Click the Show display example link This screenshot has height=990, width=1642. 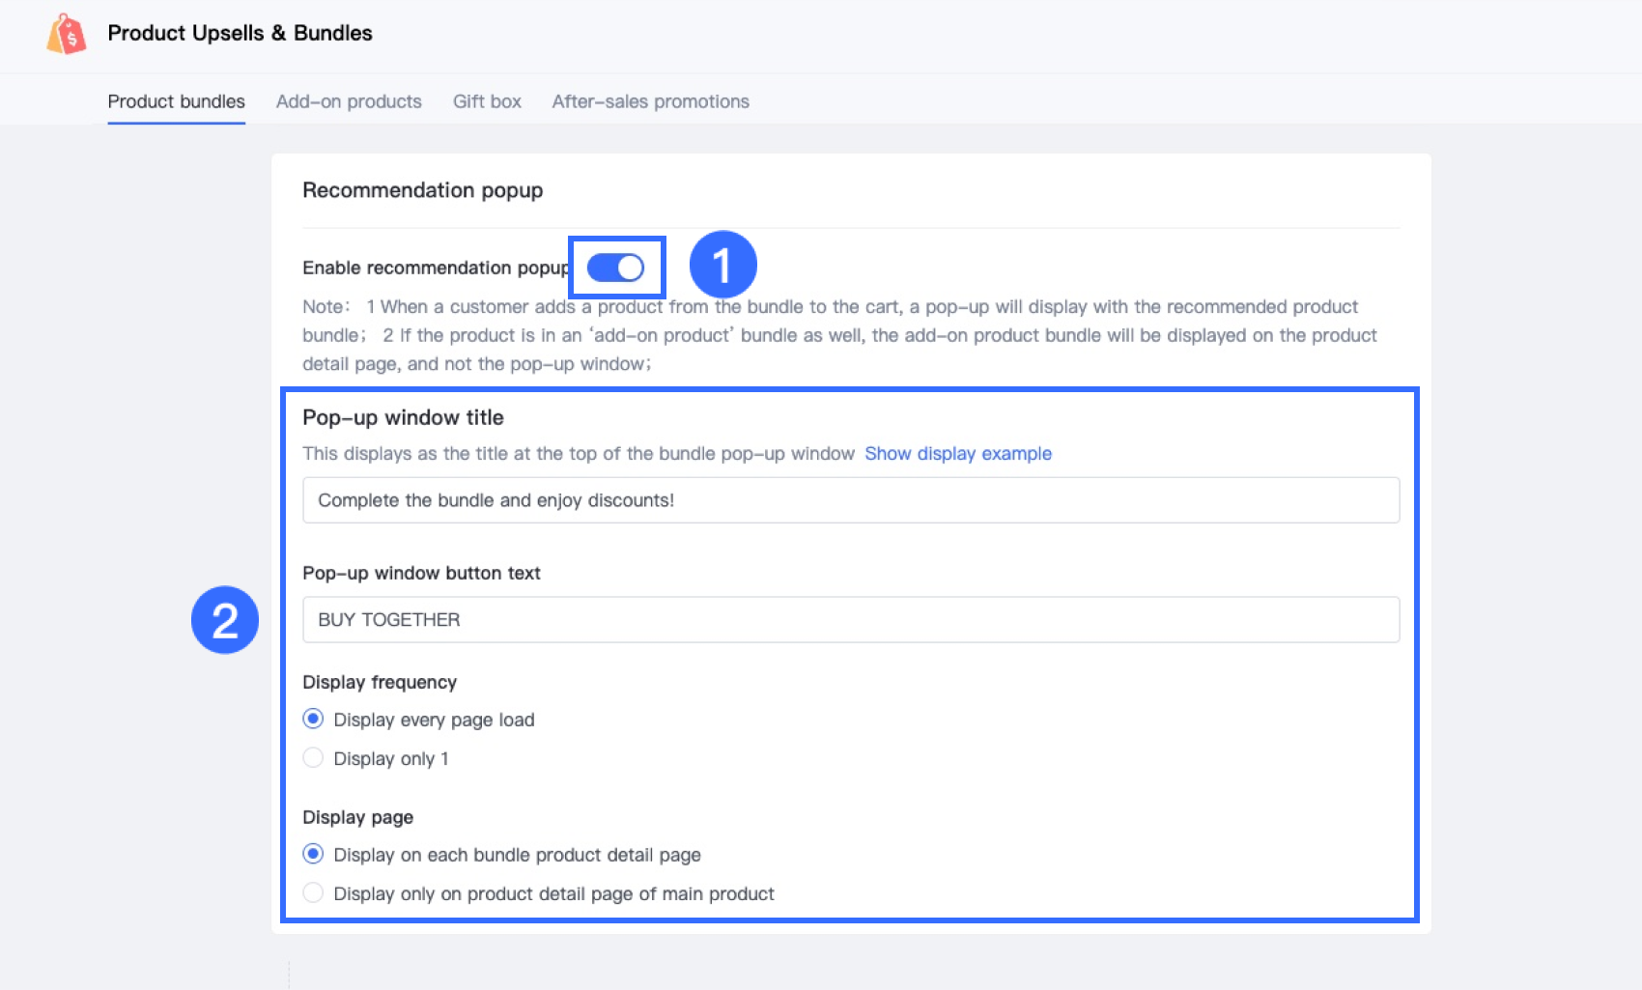957,453
